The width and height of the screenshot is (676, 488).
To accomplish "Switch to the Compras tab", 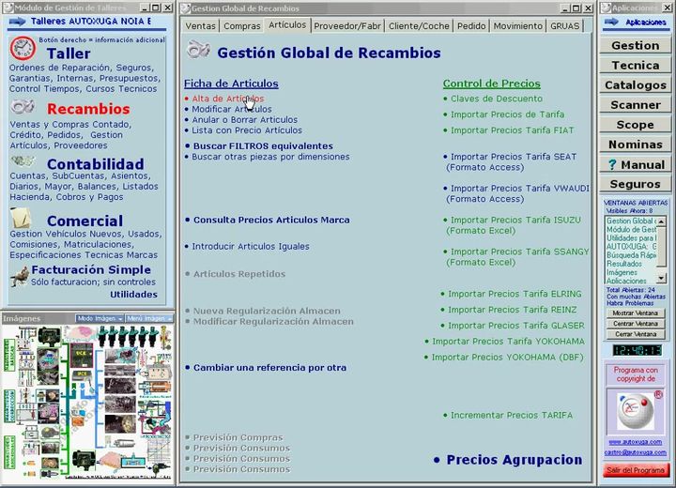I will click(242, 26).
